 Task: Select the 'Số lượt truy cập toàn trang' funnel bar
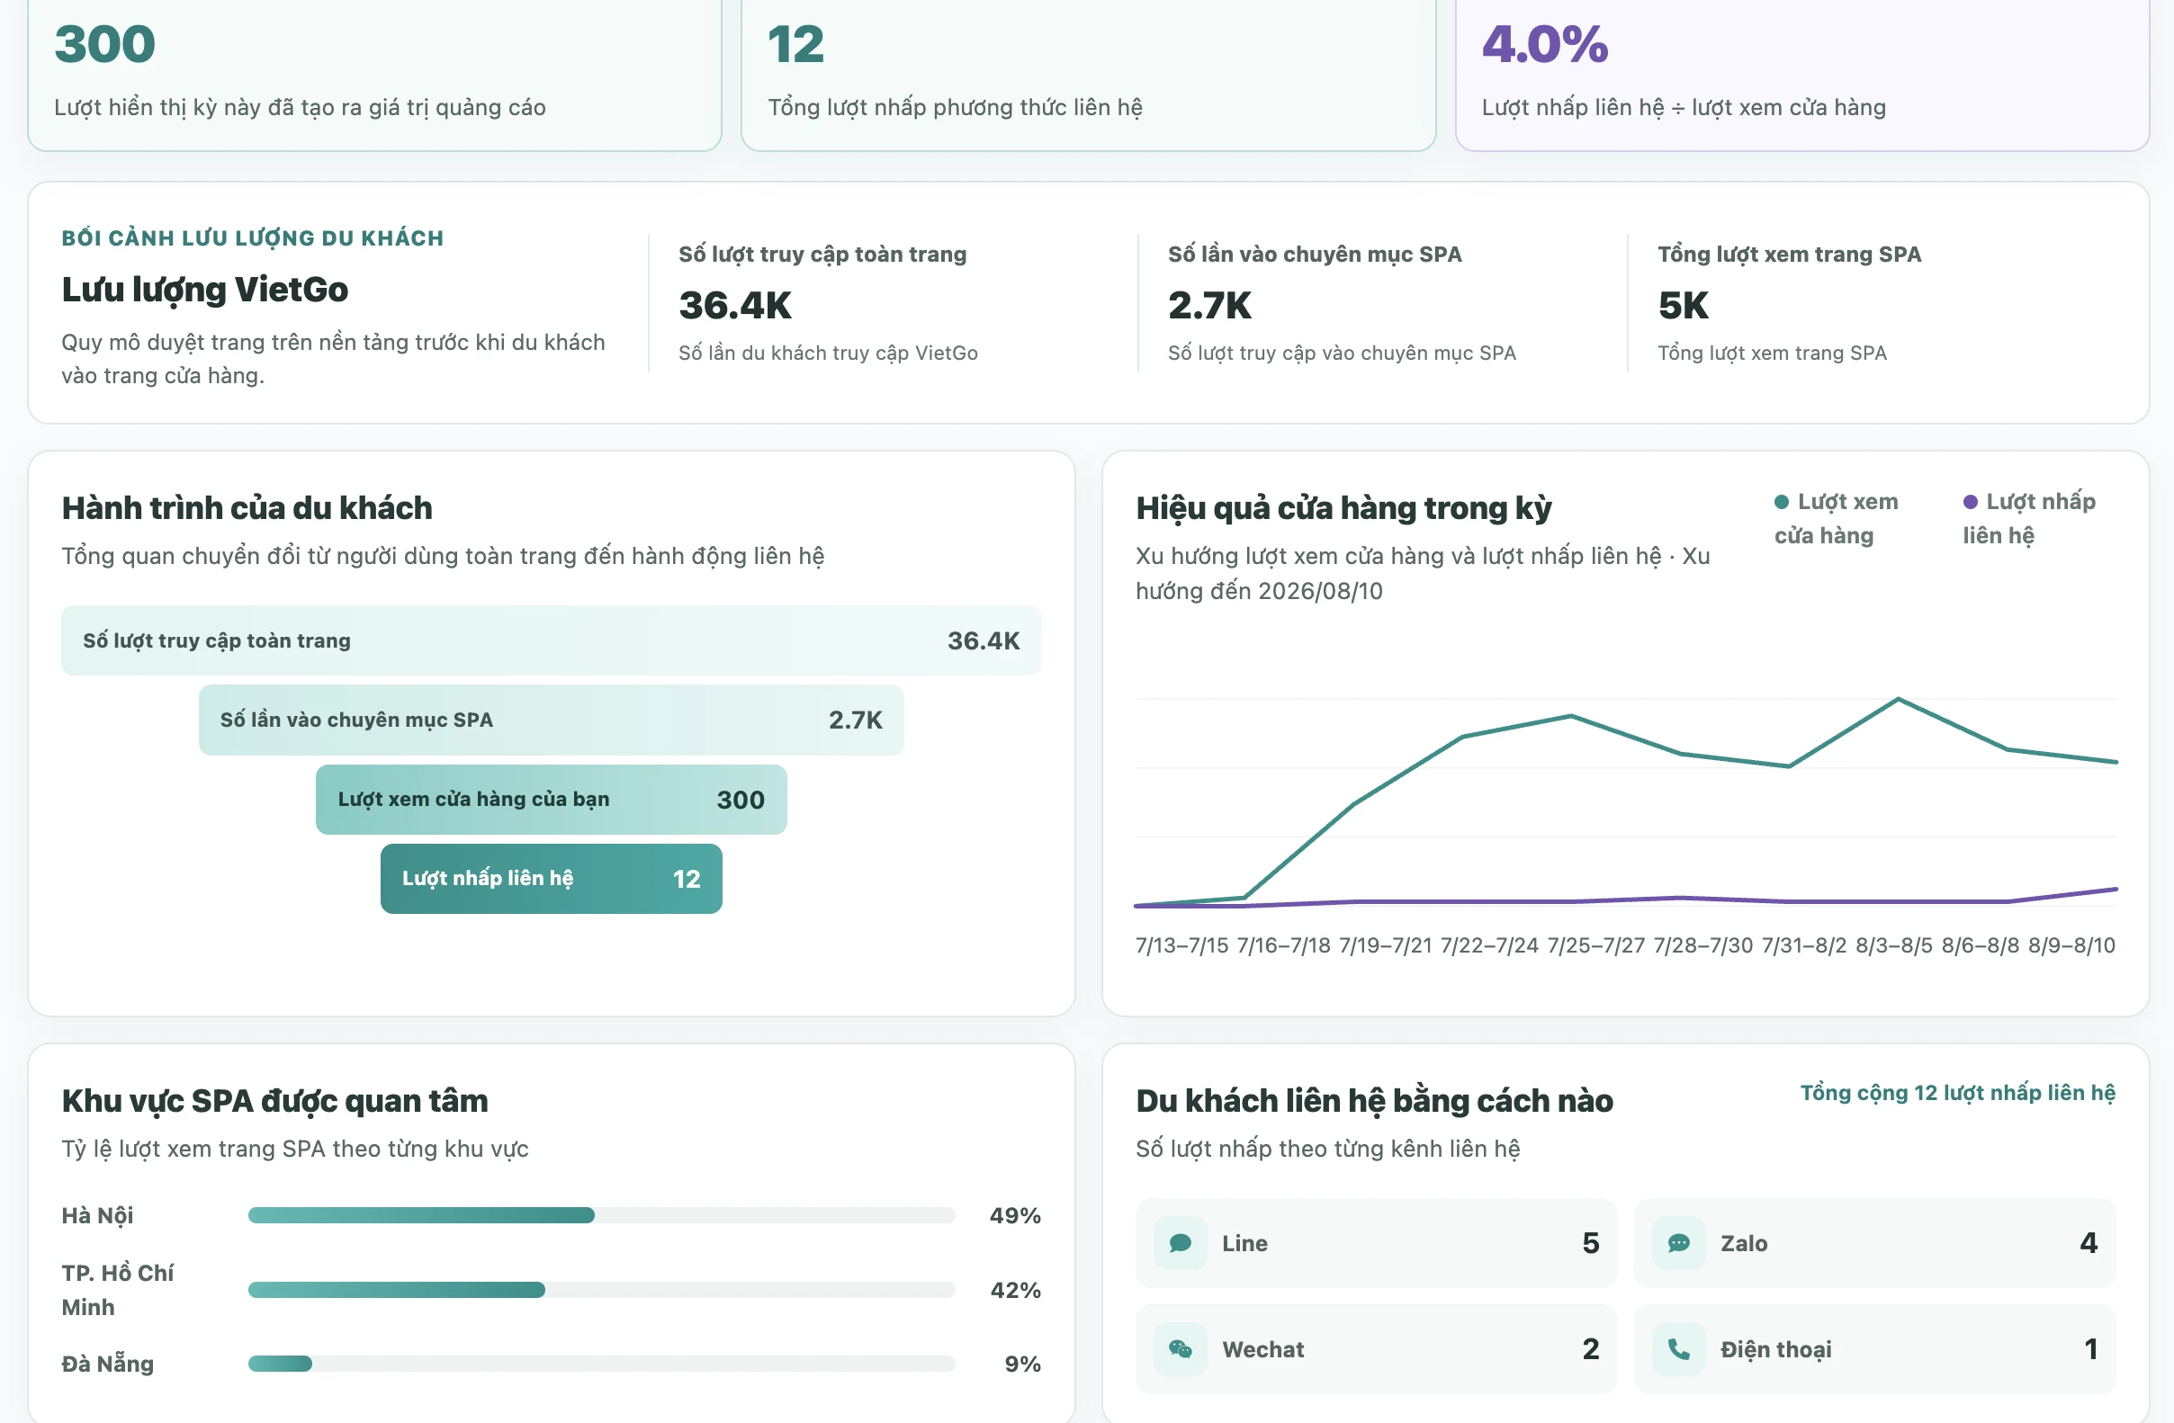pos(552,640)
